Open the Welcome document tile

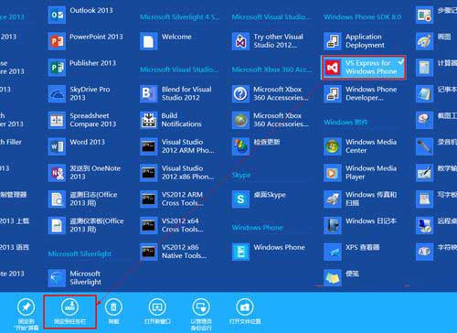pos(166,41)
